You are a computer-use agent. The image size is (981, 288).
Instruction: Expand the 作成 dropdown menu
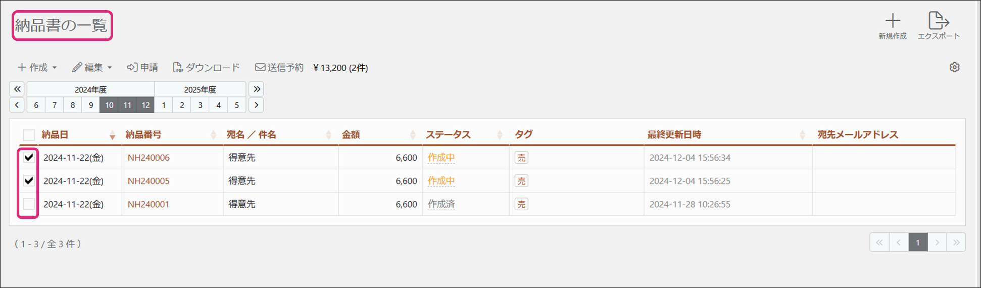(37, 67)
